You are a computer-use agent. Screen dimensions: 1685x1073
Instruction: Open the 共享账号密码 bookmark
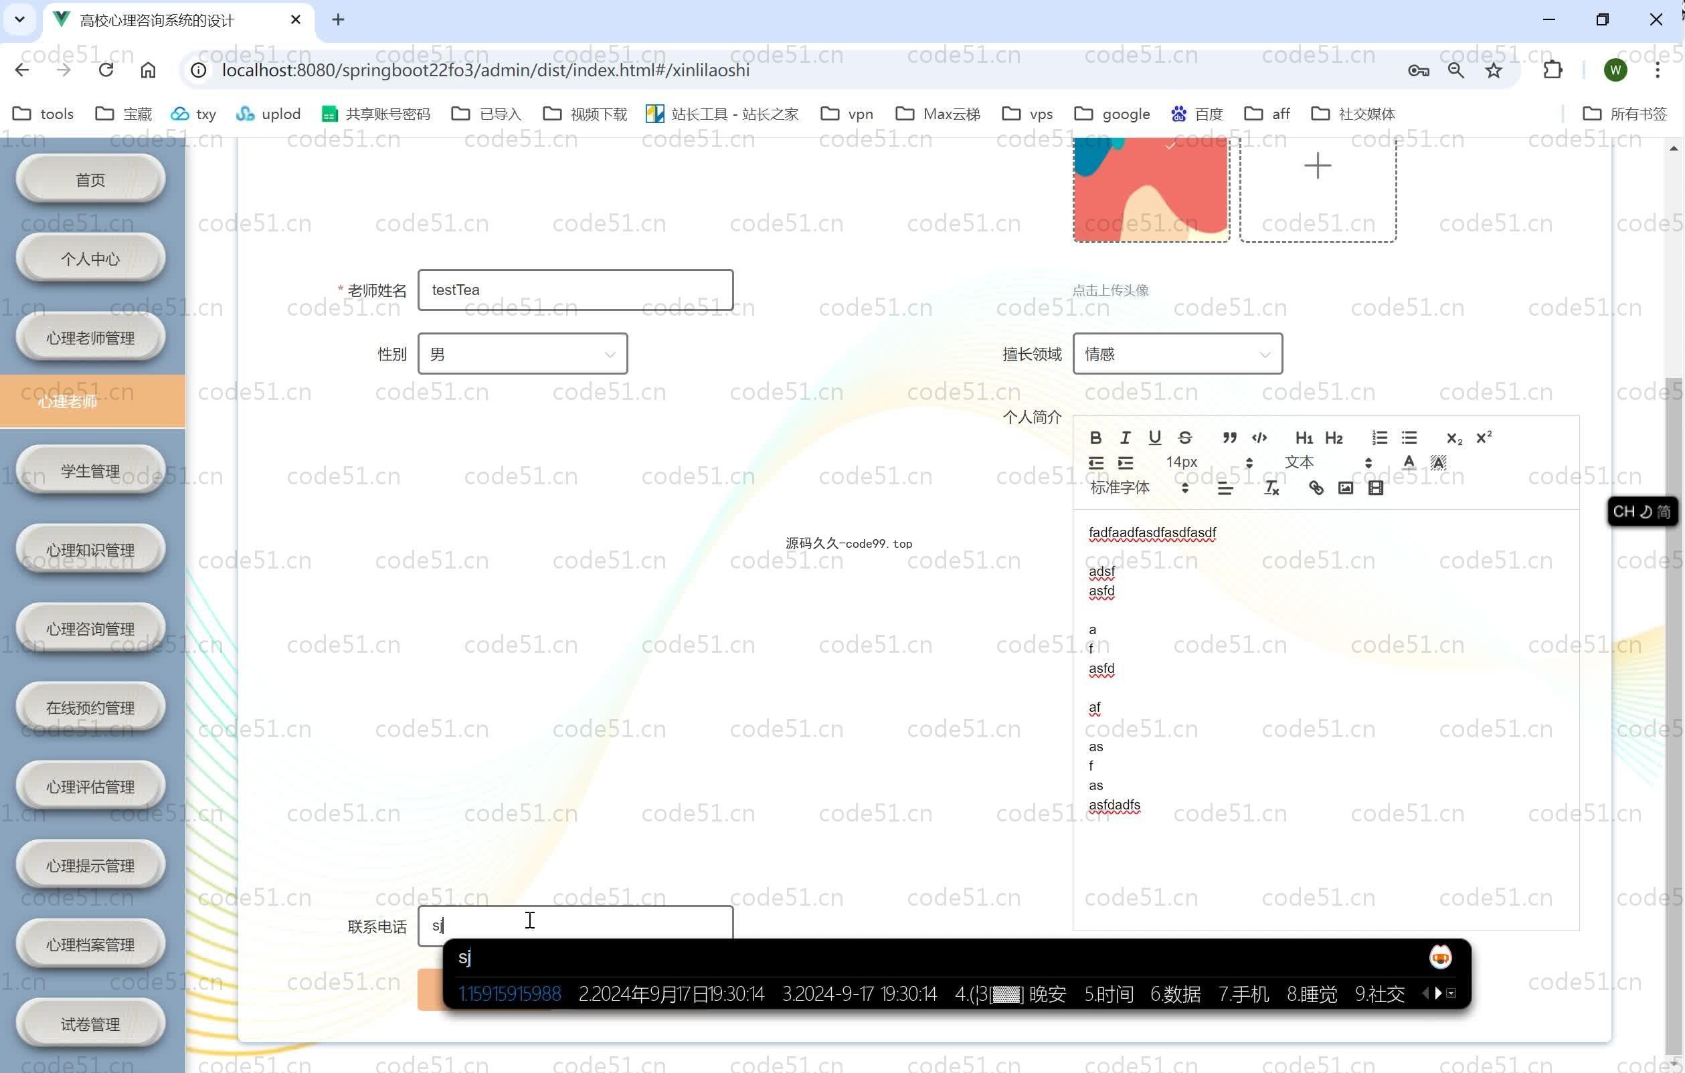[376, 113]
